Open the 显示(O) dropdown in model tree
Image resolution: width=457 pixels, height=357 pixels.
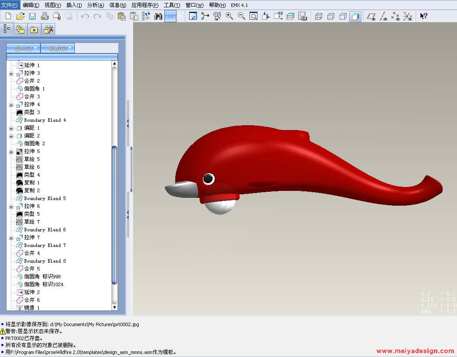pos(23,48)
